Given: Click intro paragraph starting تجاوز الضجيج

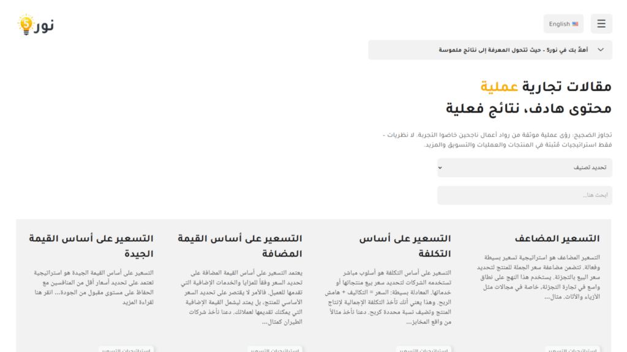Looking at the screenshot, I should tap(497, 140).
